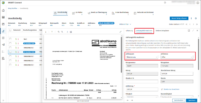Go to next list page
Screen dimensions: 201x103
(194, 24)
